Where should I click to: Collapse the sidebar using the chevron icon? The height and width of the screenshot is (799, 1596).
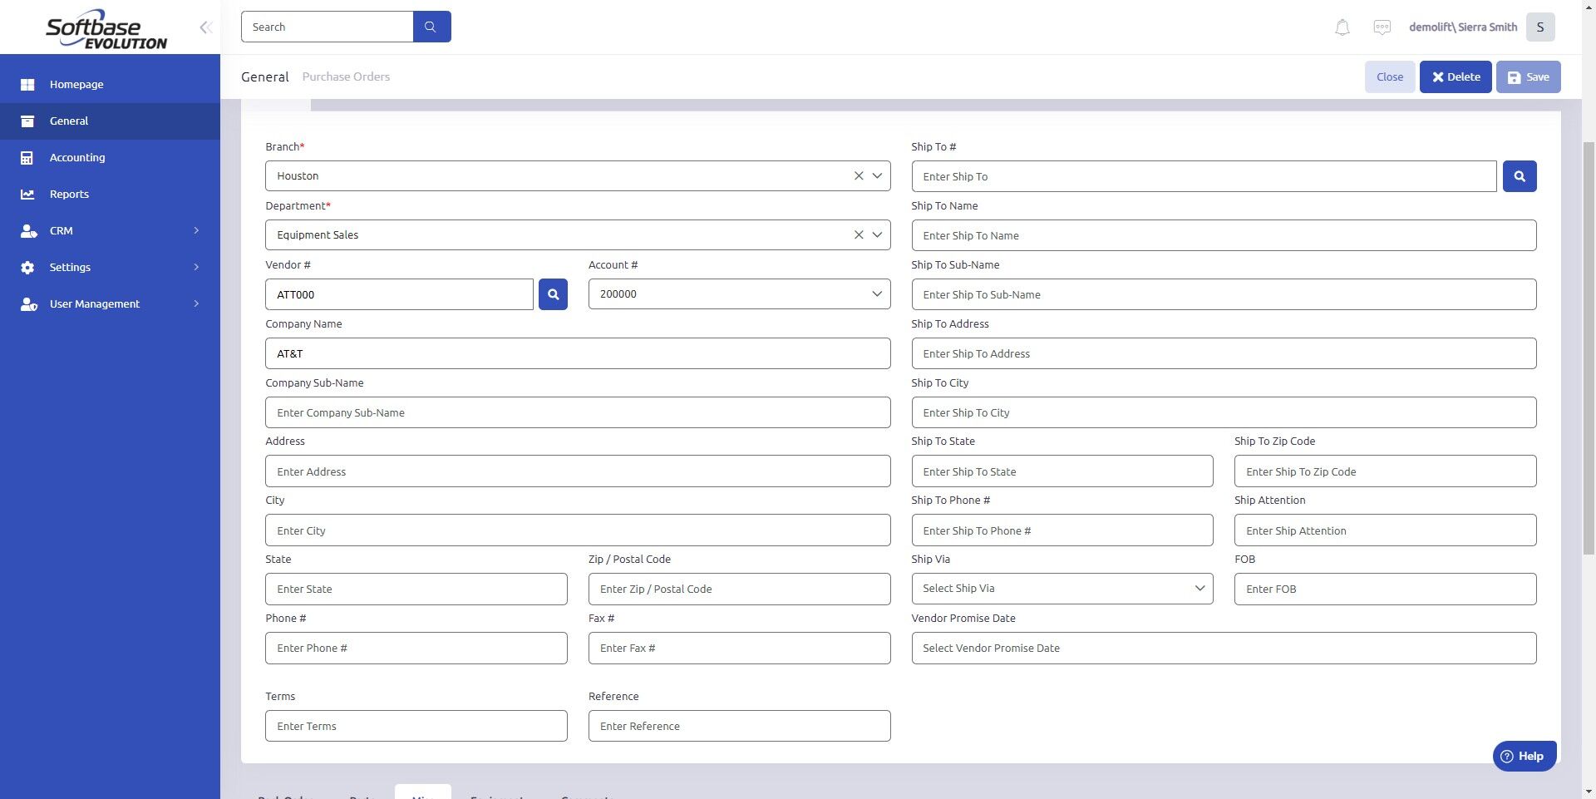(205, 27)
